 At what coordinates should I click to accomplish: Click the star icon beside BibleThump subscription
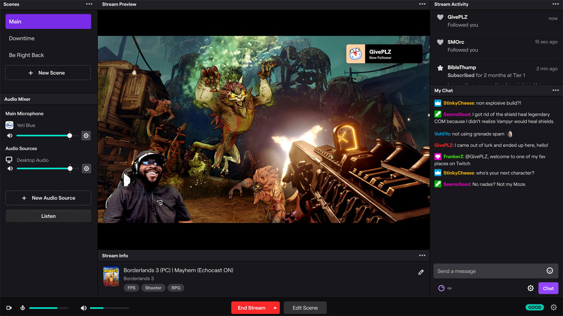440,68
